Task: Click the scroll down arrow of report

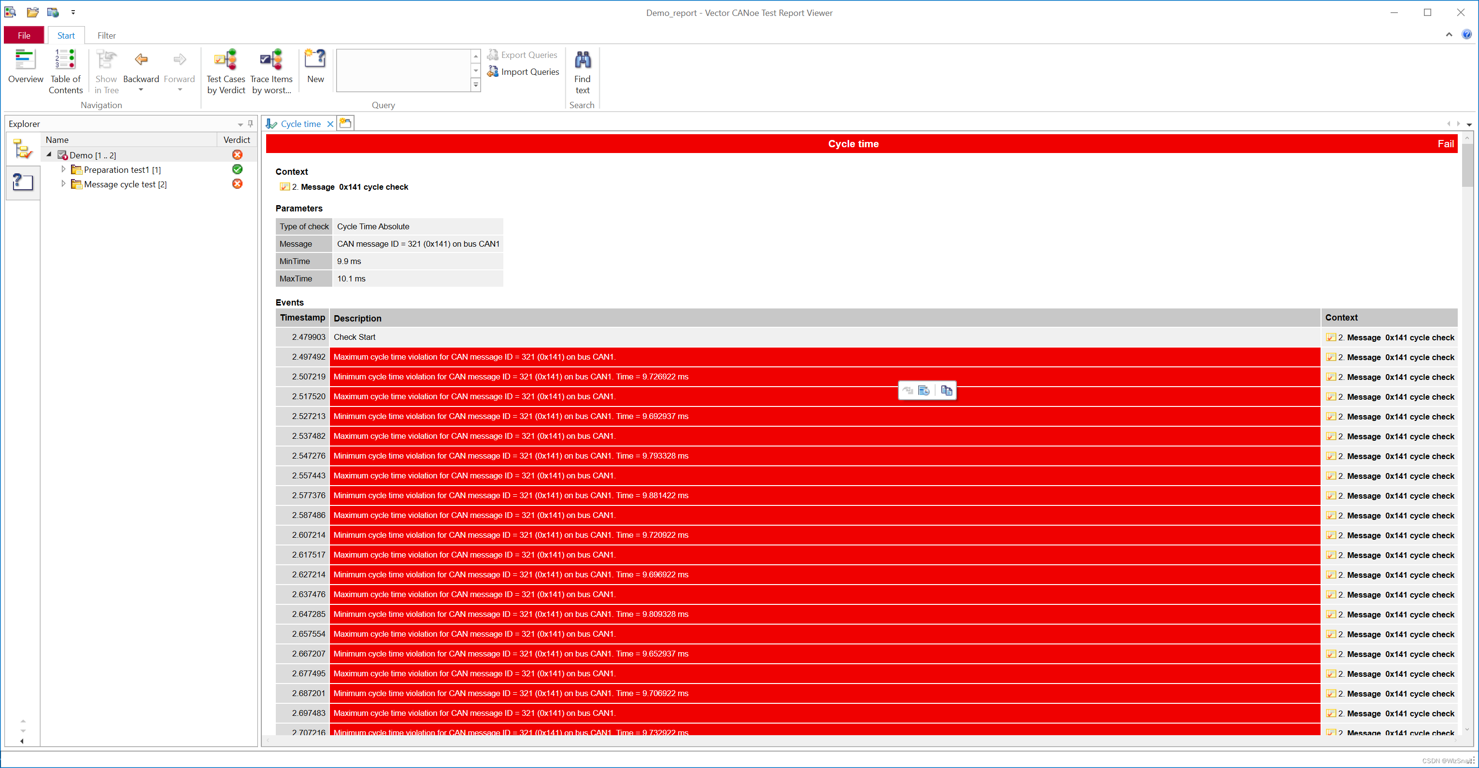Action: (1467, 729)
